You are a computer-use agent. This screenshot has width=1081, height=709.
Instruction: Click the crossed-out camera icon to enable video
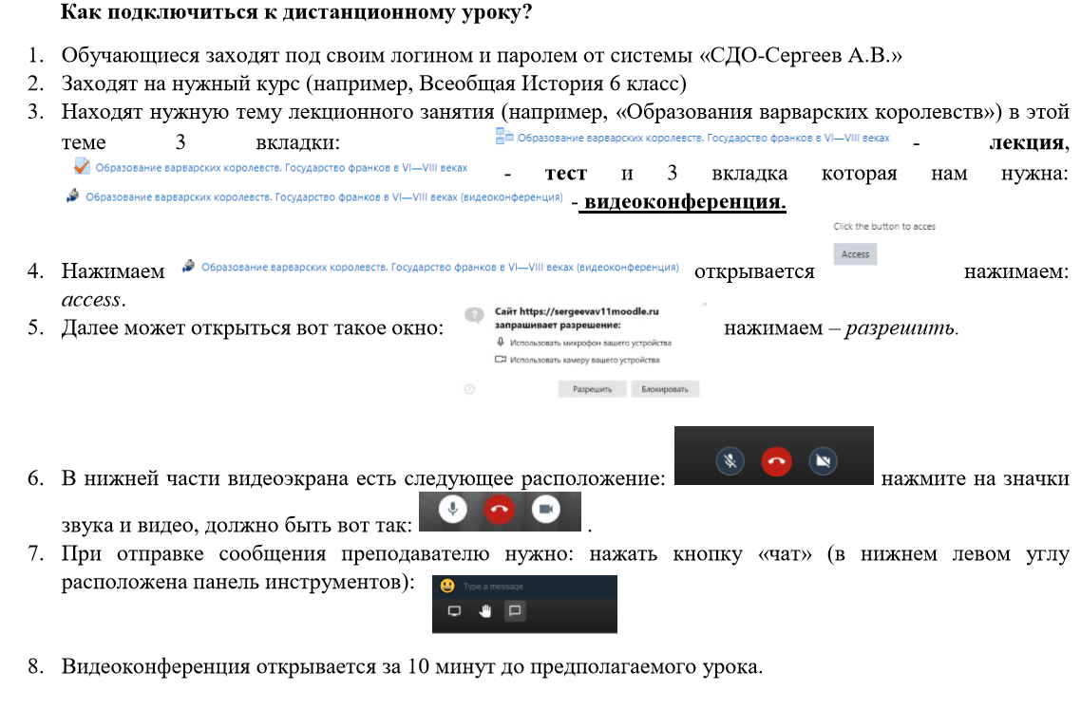[823, 460]
